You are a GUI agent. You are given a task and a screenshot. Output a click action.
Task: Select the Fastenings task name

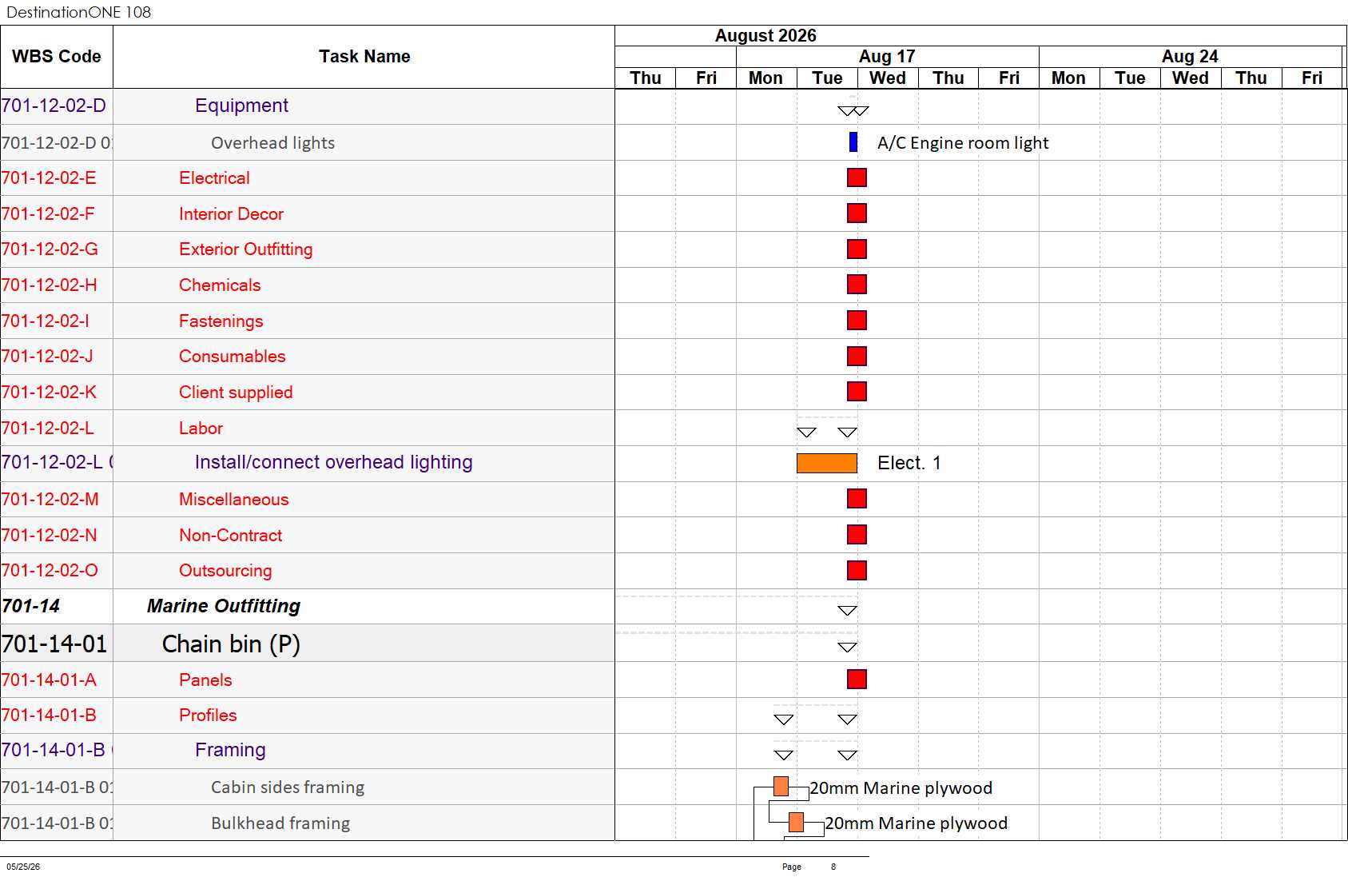click(x=221, y=321)
